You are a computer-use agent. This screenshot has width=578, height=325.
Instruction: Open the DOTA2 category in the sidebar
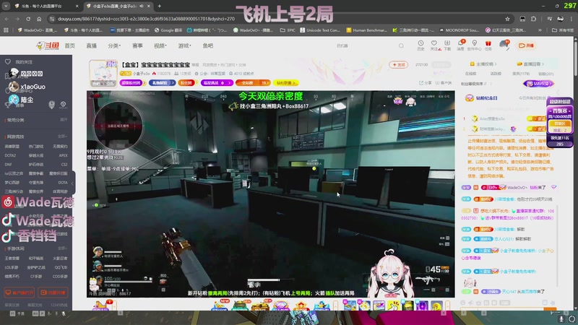pos(10,155)
